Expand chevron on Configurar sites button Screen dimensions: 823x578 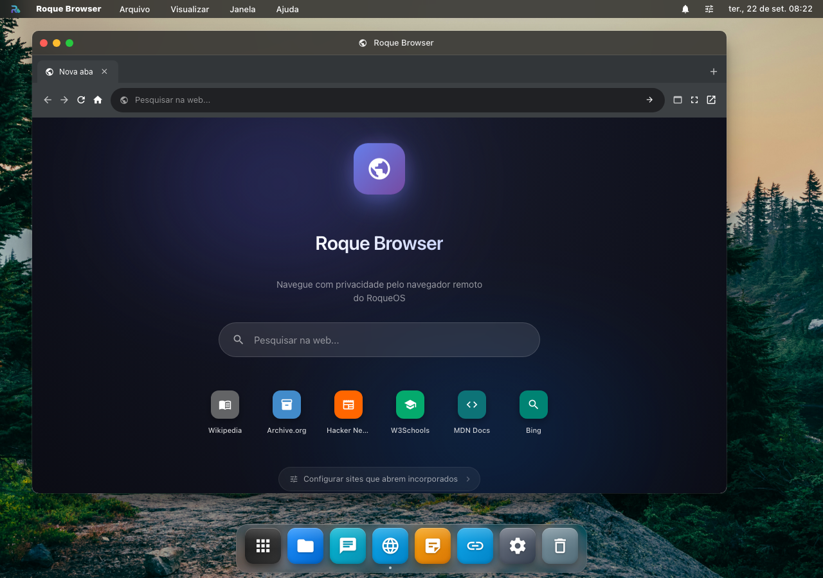pos(468,479)
